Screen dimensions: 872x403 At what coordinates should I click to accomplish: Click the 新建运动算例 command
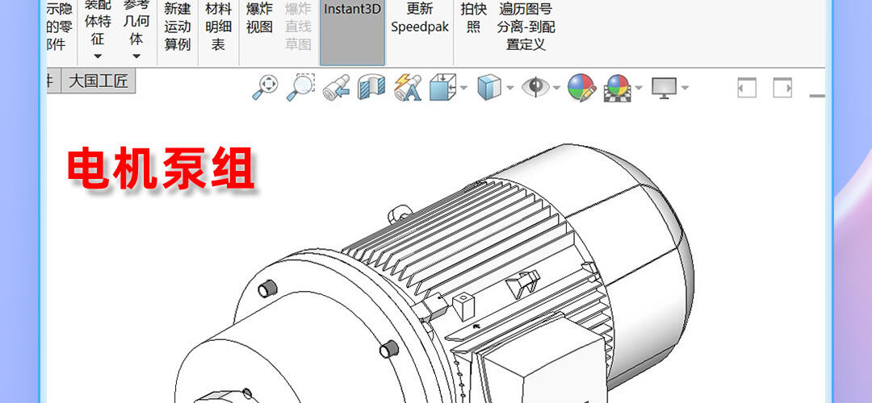click(178, 26)
